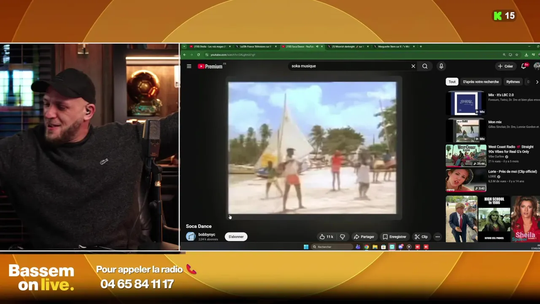The width and height of the screenshot is (540, 304).
Task: Open the West Coast Radio video title
Action: coord(511,149)
